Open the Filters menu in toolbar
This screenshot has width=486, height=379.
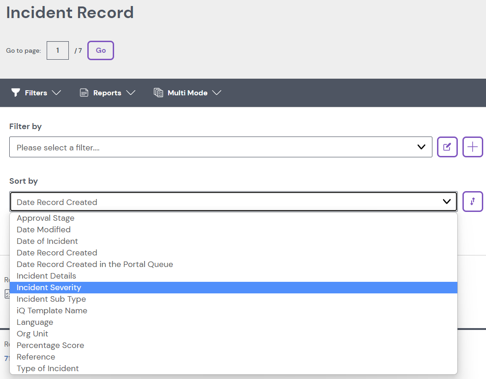pyautogui.click(x=36, y=93)
